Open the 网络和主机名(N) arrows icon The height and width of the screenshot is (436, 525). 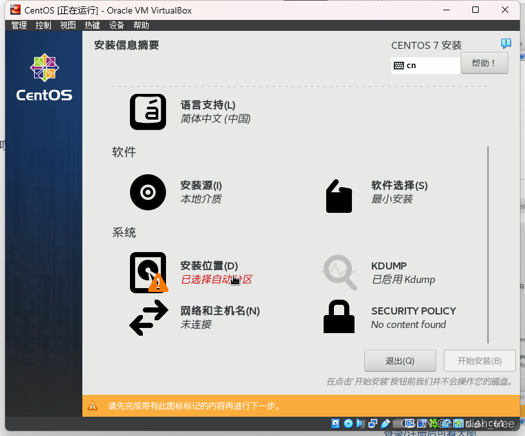pyautogui.click(x=149, y=318)
